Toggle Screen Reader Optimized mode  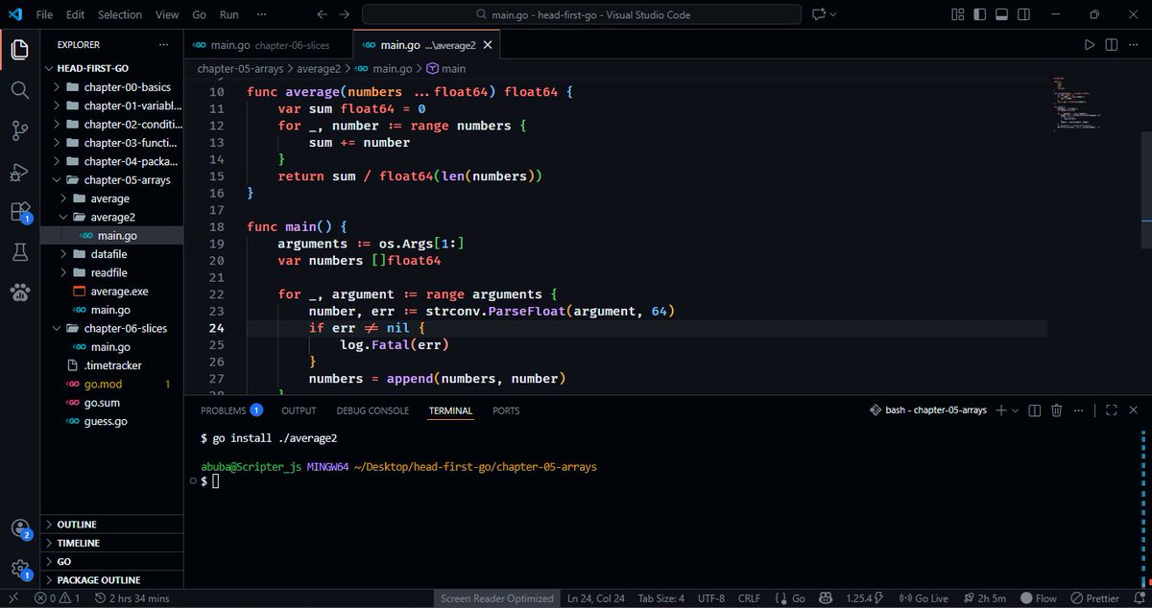[497, 598]
